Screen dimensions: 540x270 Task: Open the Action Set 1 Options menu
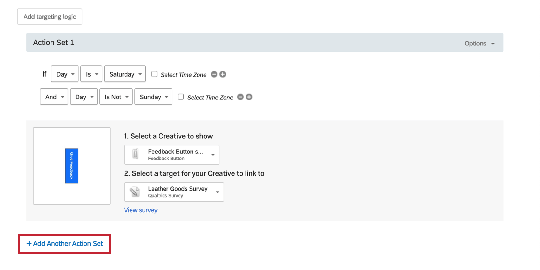(479, 44)
